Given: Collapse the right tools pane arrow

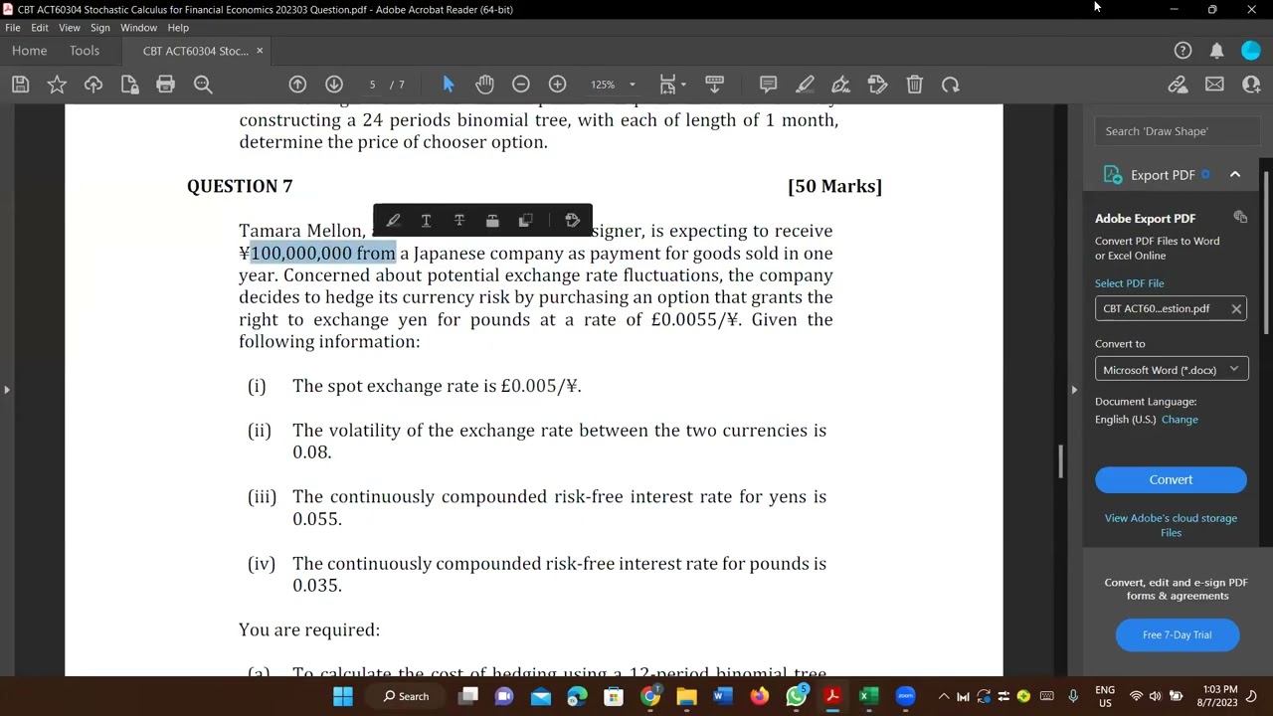Looking at the screenshot, I should [x=1074, y=390].
